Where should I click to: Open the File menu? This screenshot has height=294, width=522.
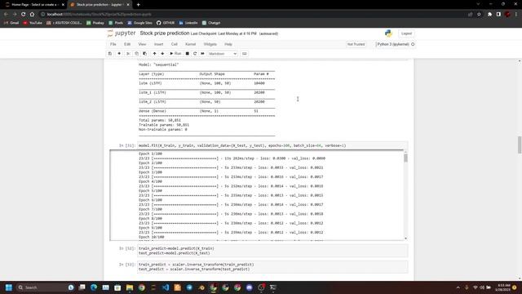[113, 44]
